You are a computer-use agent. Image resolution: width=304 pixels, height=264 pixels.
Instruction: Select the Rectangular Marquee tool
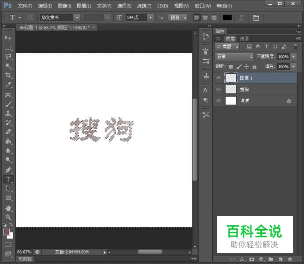click(8, 47)
